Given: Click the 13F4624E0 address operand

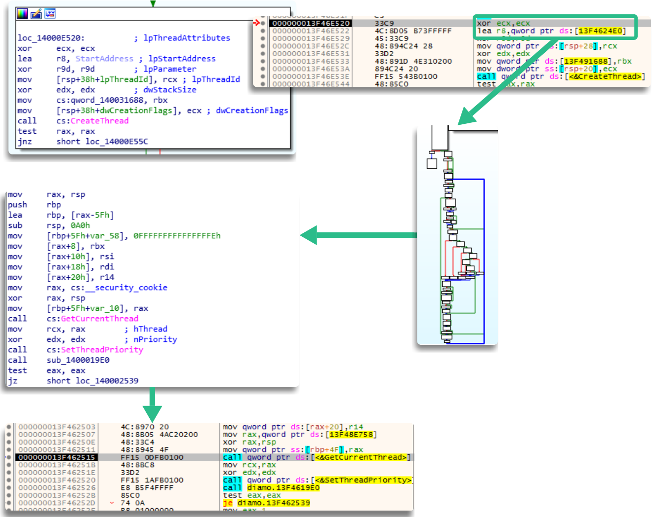Looking at the screenshot, I should [600, 31].
